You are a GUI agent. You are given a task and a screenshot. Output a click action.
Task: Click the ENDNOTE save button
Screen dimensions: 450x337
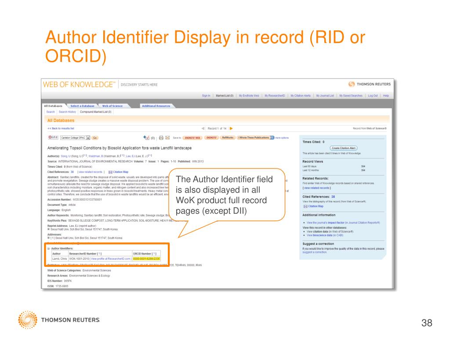click(211, 138)
